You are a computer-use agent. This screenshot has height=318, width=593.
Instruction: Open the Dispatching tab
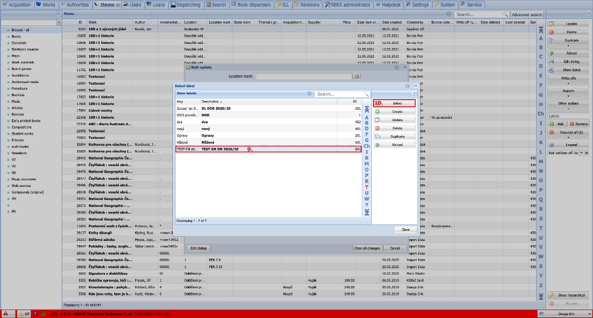click(x=186, y=5)
